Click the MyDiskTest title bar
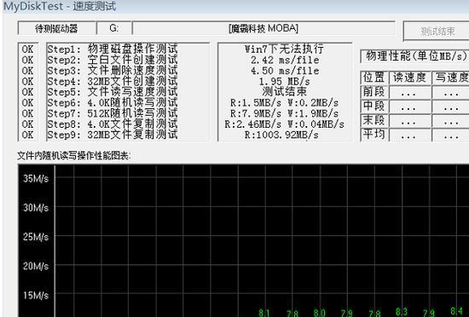469x317 pixels. tap(234, 6)
